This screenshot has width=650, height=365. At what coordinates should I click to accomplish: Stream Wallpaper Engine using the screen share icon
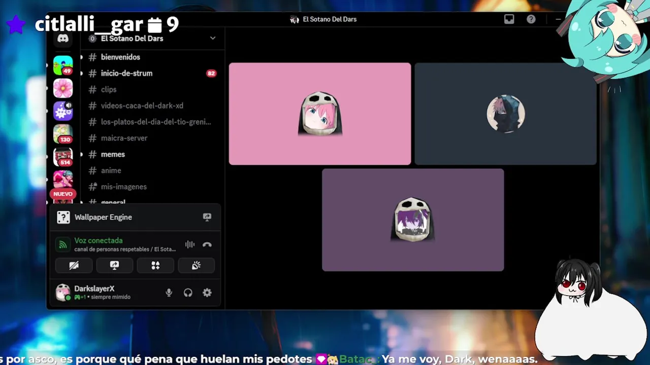207,217
